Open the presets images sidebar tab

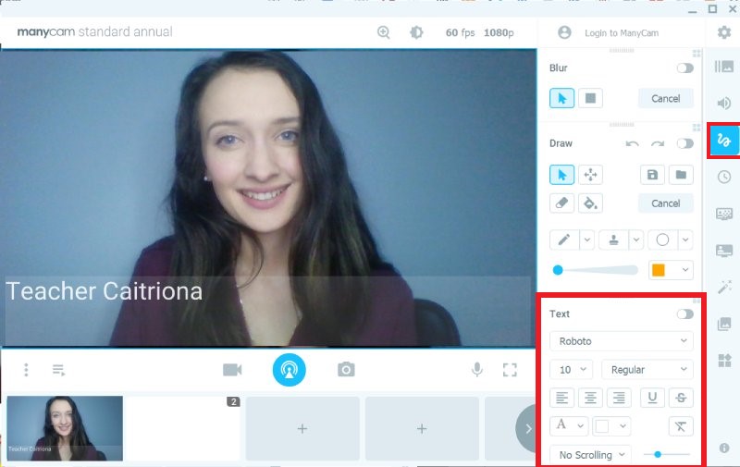[x=724, y=67]
